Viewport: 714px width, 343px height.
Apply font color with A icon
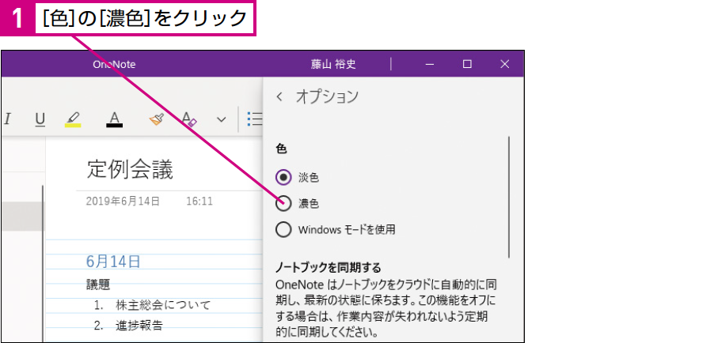coord(114,119)
